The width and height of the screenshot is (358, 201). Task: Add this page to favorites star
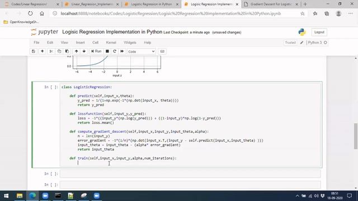click(303, 13)
